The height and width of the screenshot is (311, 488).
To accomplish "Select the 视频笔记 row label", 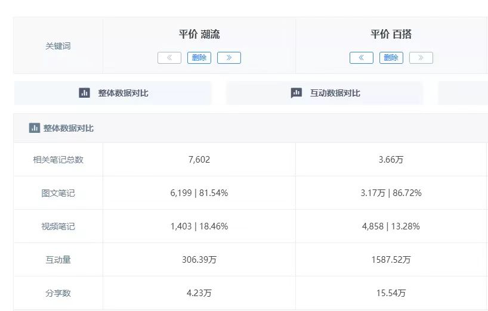I will coord(58,226).
